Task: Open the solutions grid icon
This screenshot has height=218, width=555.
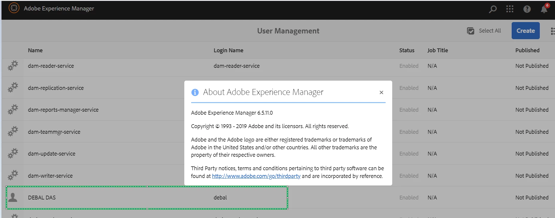Action: [510, 9]
